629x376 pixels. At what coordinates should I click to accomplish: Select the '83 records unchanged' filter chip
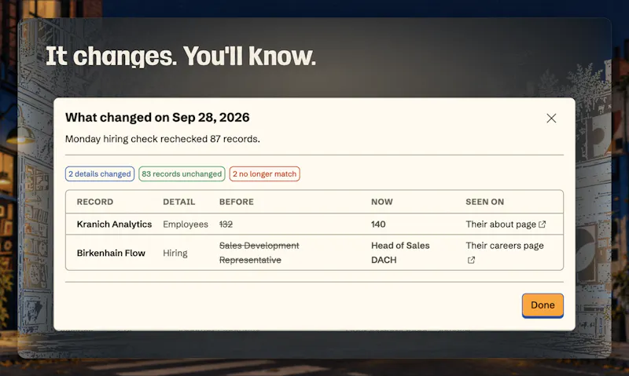[182, 173]
